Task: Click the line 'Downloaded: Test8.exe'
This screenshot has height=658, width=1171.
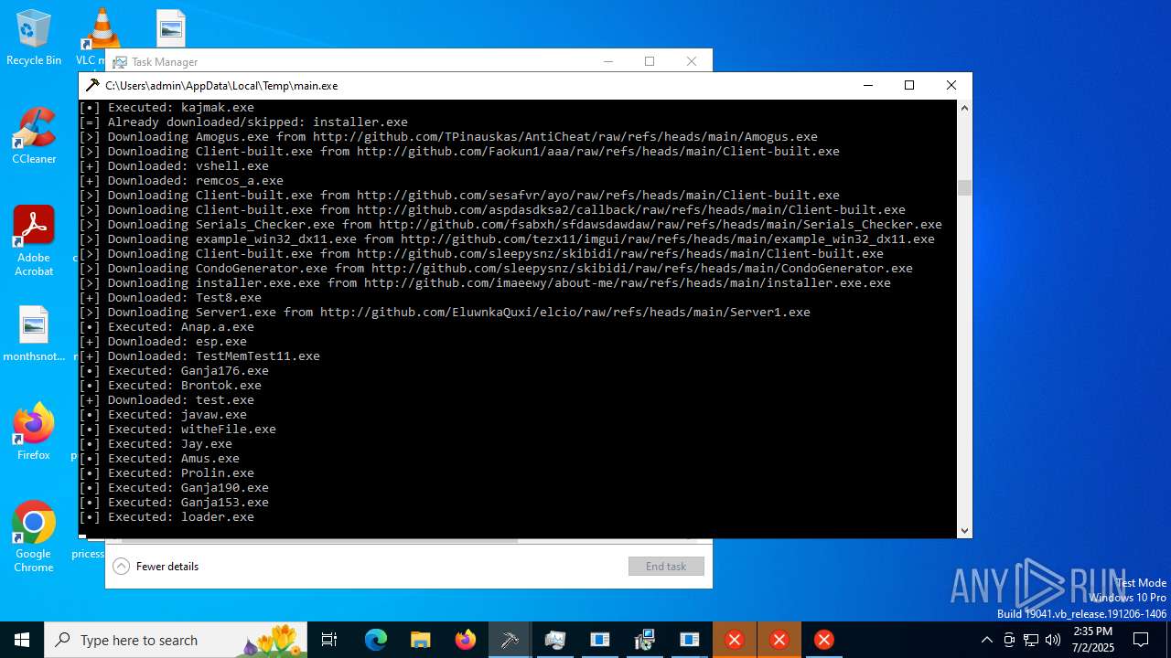Action: click(170, 297)
